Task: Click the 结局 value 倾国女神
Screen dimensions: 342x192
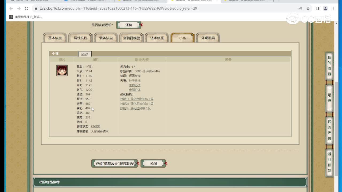Action: pos(135,76)
